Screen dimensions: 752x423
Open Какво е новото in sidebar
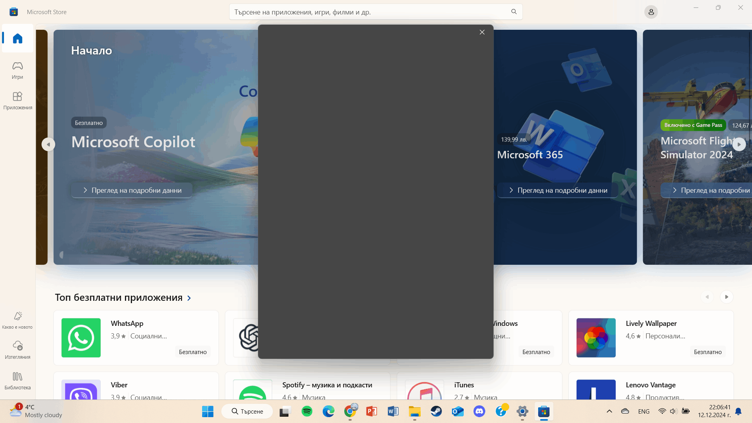18,320
